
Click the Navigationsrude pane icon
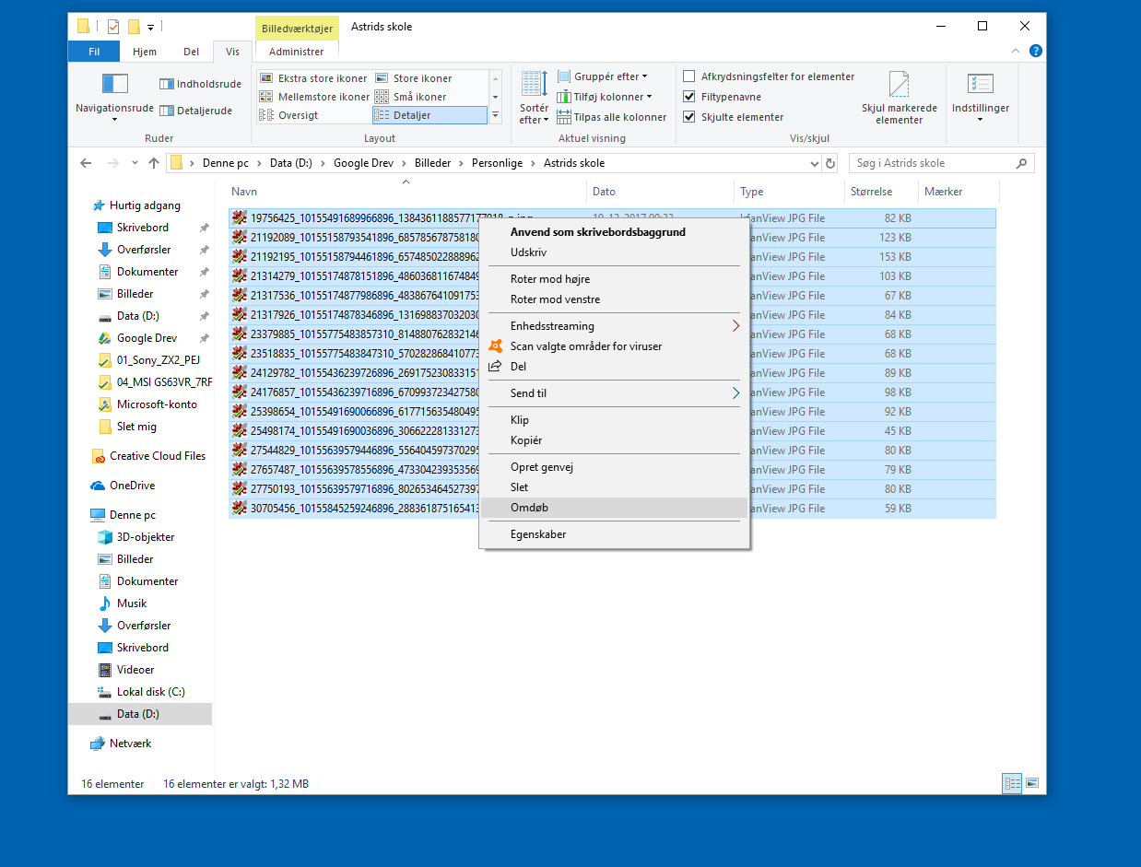(114, 85)
